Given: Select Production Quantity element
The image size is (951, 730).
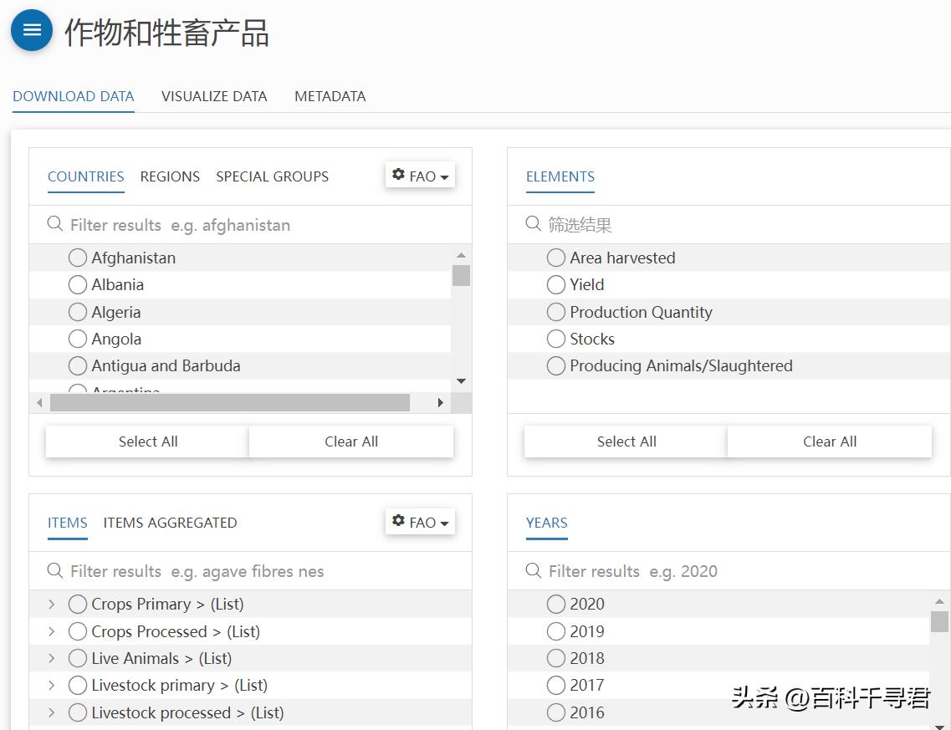Looking at the screenshot, I should (556, 312).
